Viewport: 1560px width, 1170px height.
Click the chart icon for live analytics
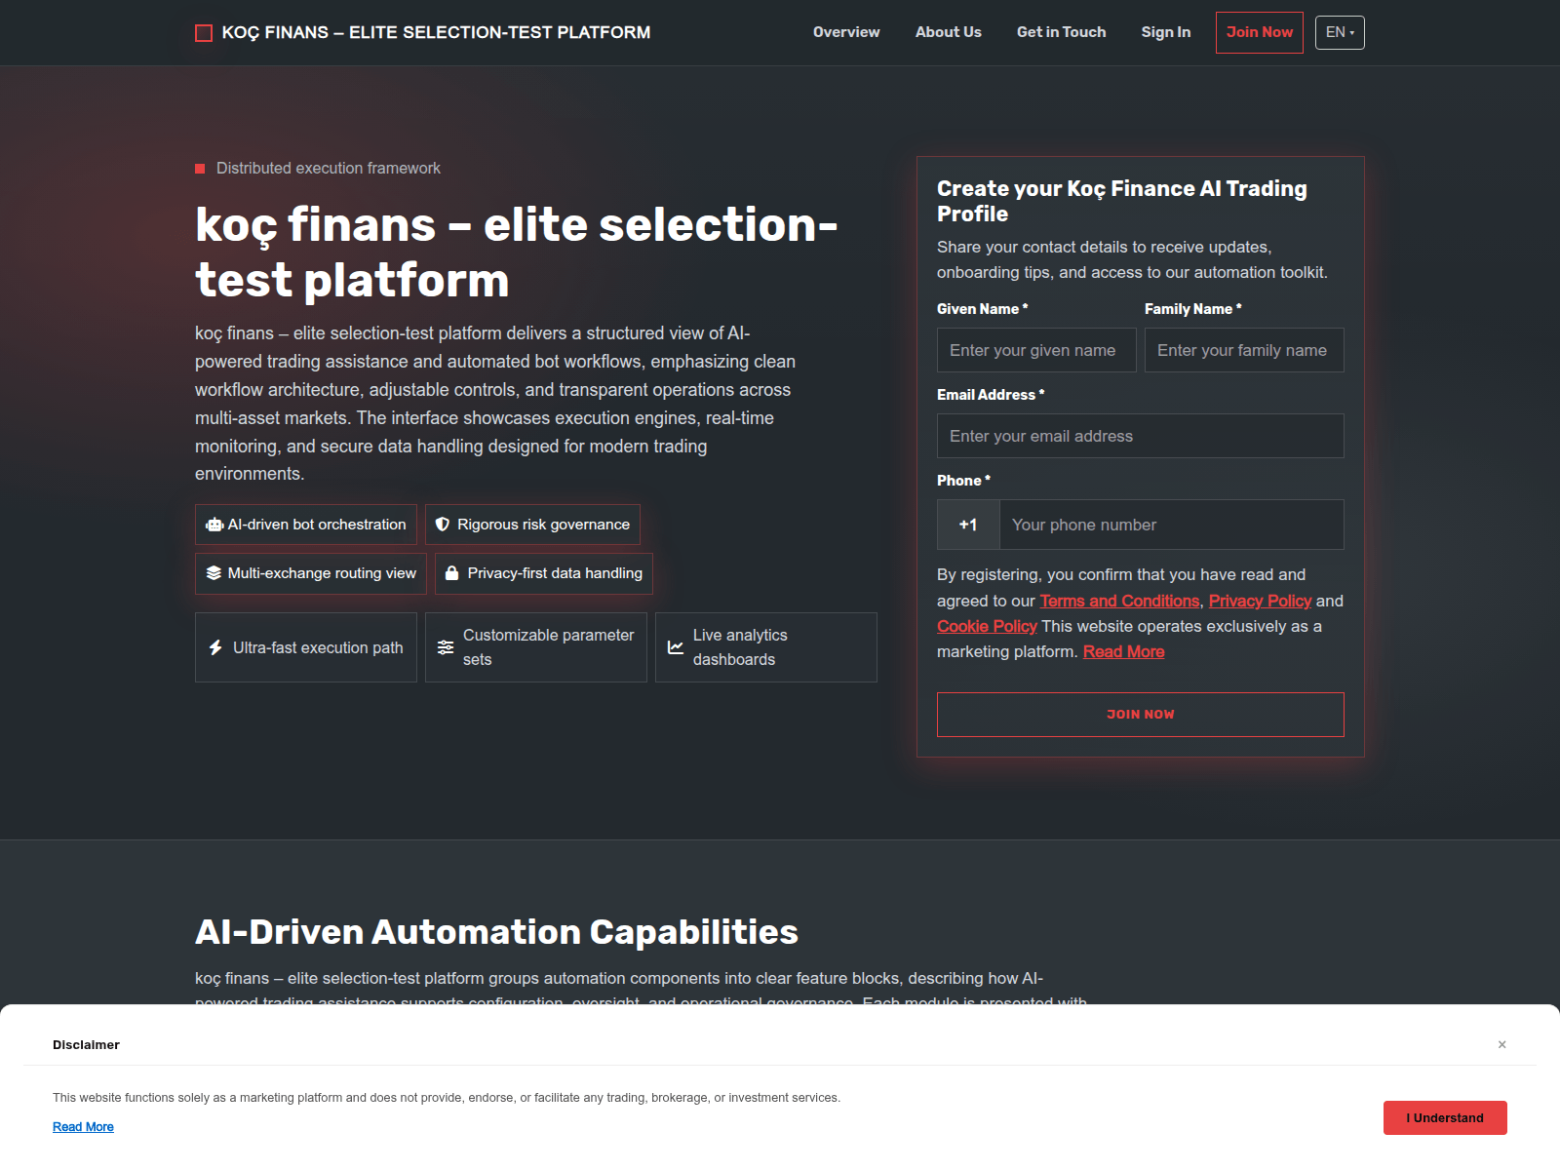pos(676,647)
